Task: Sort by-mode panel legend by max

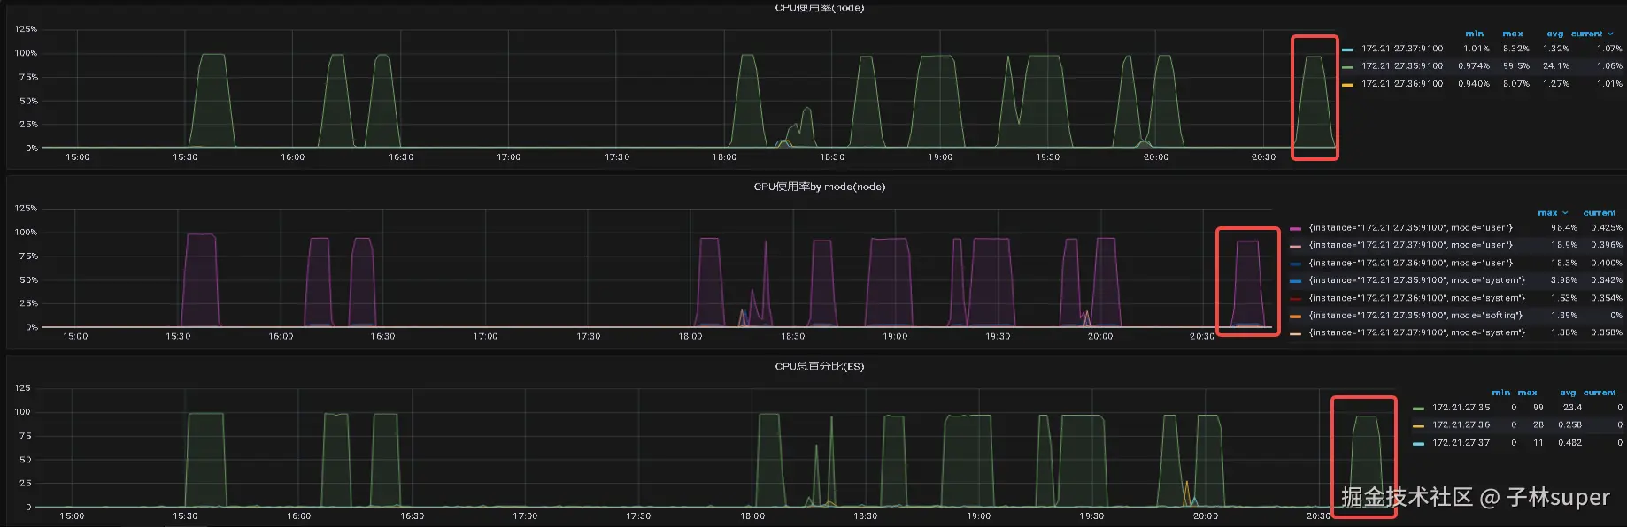Action: [x=1547, y=213]
